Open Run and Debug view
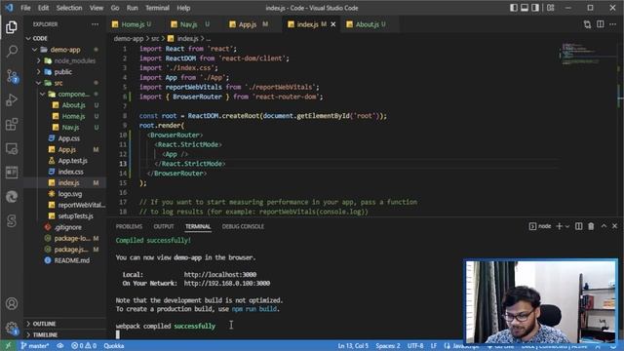The image size is (624, 351). (12, 99)
